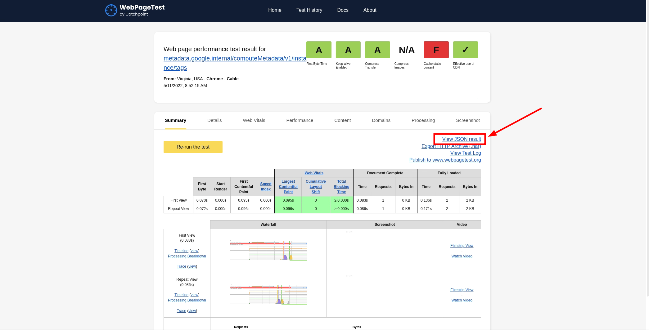The width and height of the screenshot is (649, 330).
Task: Open the Docs page in navigation
Action: pyautogui.click(x=343, y=10)
